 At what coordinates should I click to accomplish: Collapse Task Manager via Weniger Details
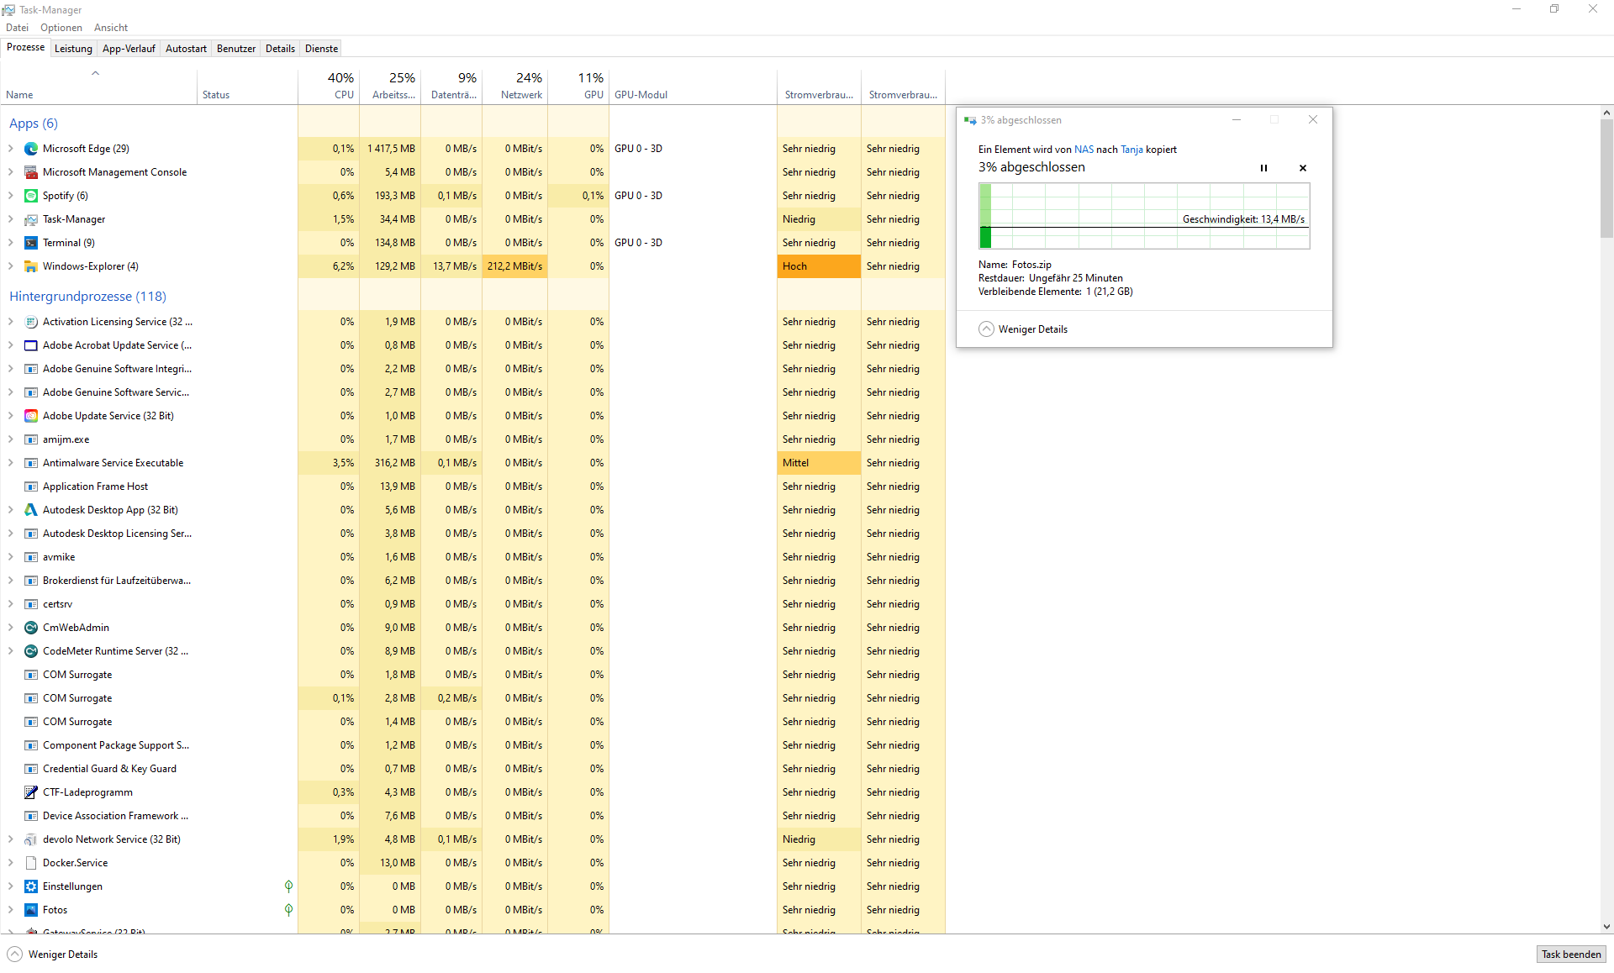click(52, 955)
